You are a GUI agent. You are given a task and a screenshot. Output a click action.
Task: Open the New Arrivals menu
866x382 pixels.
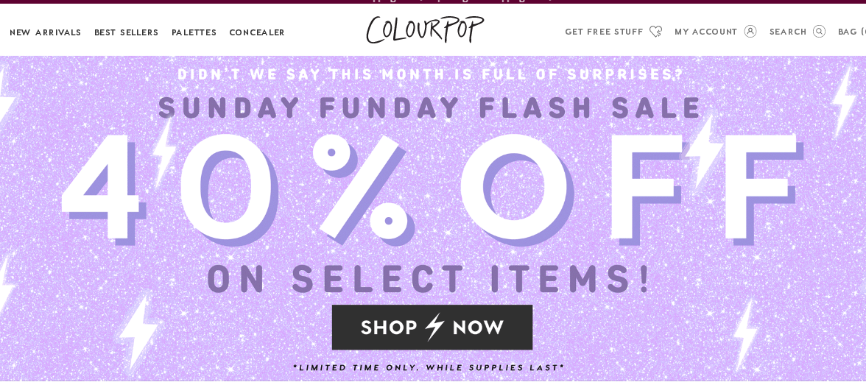pyautogui.click(x=46, y=32)
